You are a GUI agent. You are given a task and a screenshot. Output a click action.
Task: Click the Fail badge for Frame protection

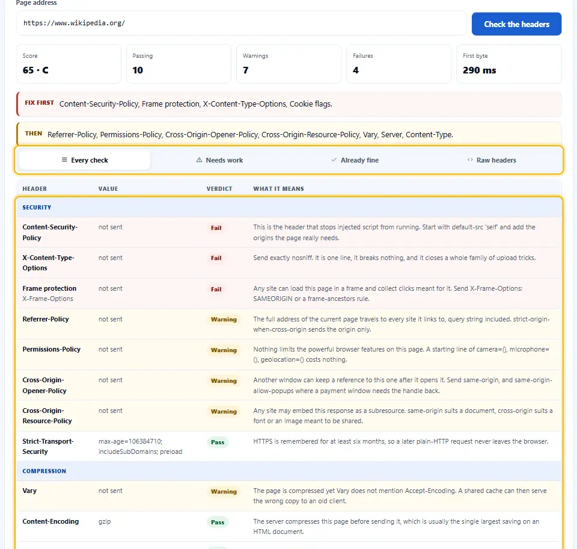pos(216,289)
